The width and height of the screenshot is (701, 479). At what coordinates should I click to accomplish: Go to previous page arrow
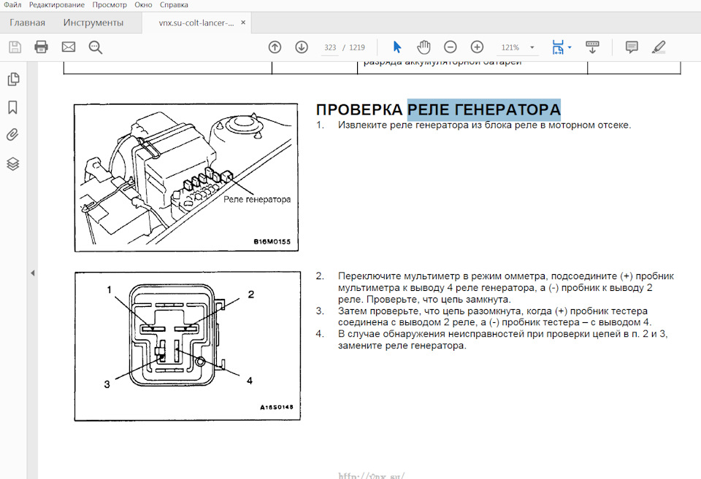click(x=275, y=47)
